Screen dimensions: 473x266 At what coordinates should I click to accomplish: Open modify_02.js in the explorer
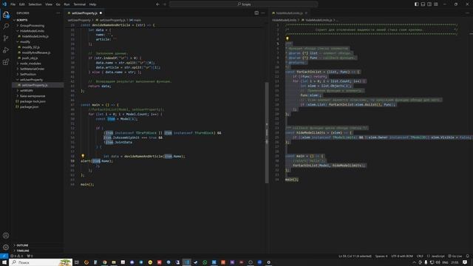[30, 47]
